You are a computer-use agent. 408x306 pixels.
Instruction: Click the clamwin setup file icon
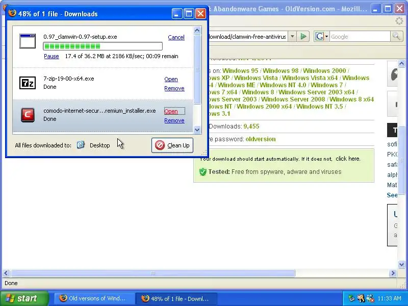tap(28, 41)
